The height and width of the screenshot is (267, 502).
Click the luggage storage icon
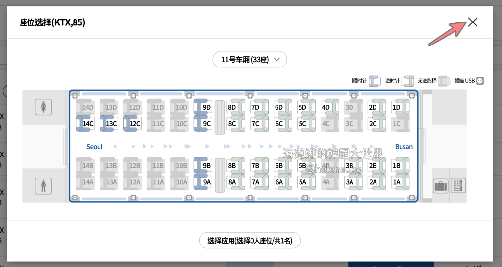coord(441,185)
